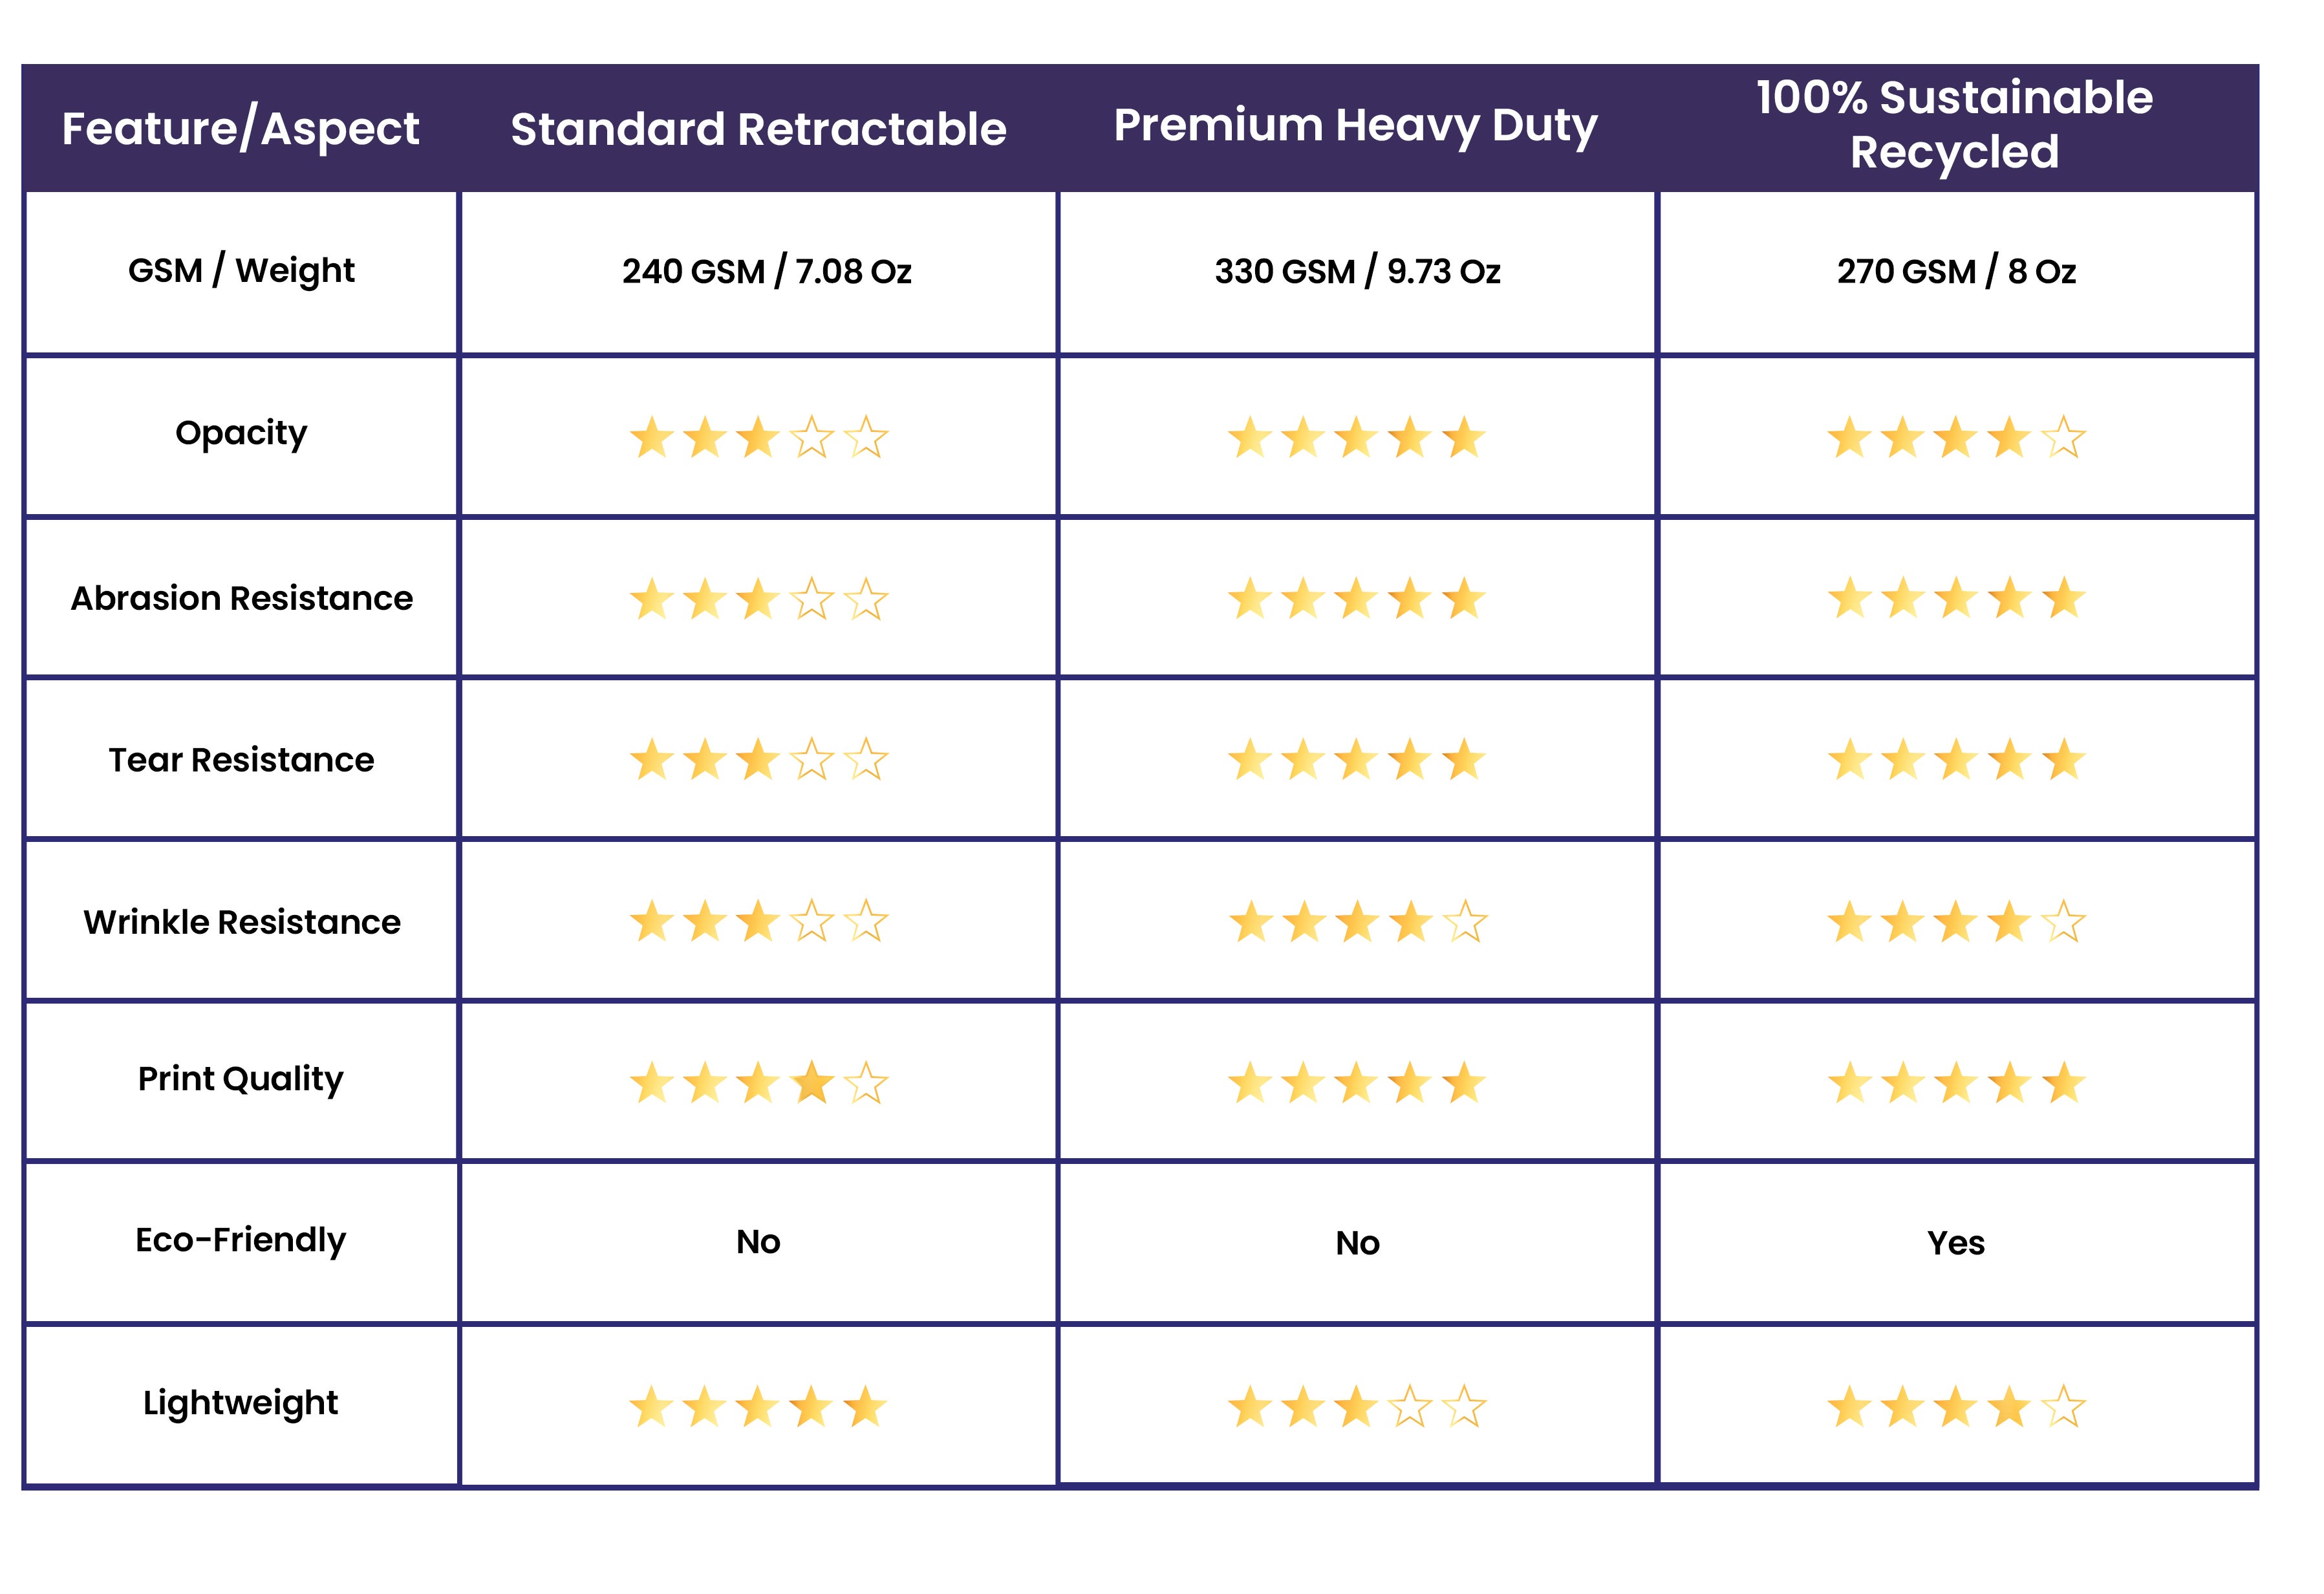
Task: Click the Standard Retractable Tear Resistance stars
Action: pos(758,760)
